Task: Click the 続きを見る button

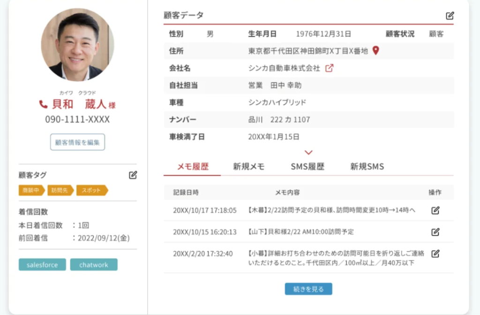Action: click(308, 289)
